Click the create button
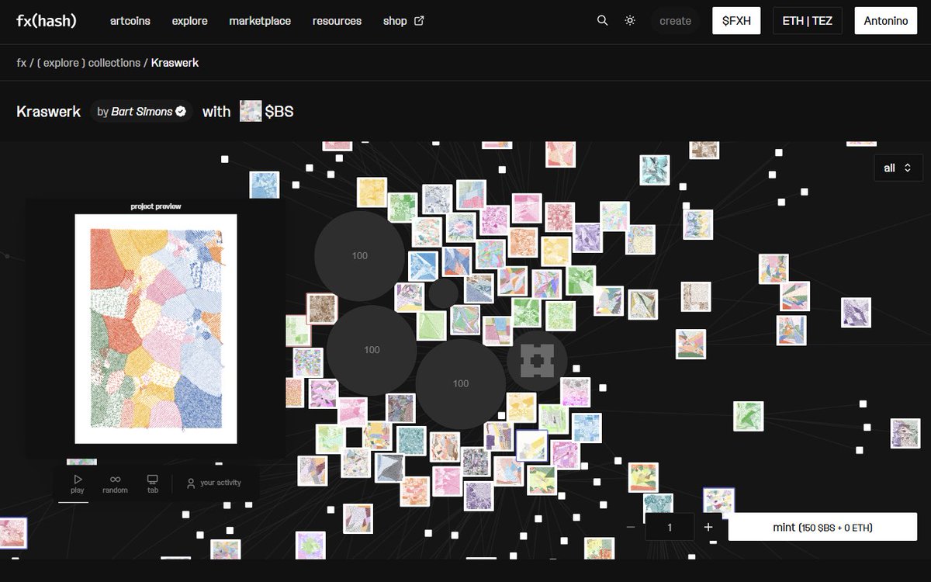This screenshot has height=582, width=931. 675,21
